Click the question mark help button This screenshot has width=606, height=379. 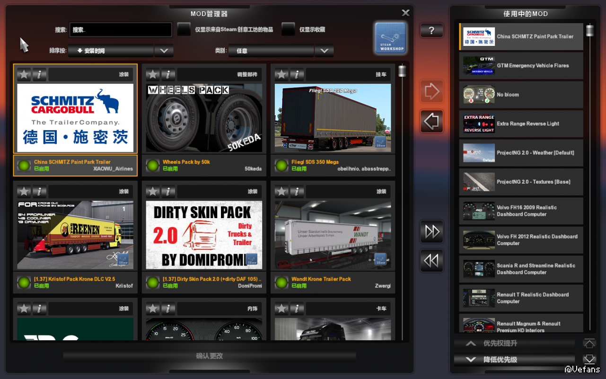click(x=431, y=31)
